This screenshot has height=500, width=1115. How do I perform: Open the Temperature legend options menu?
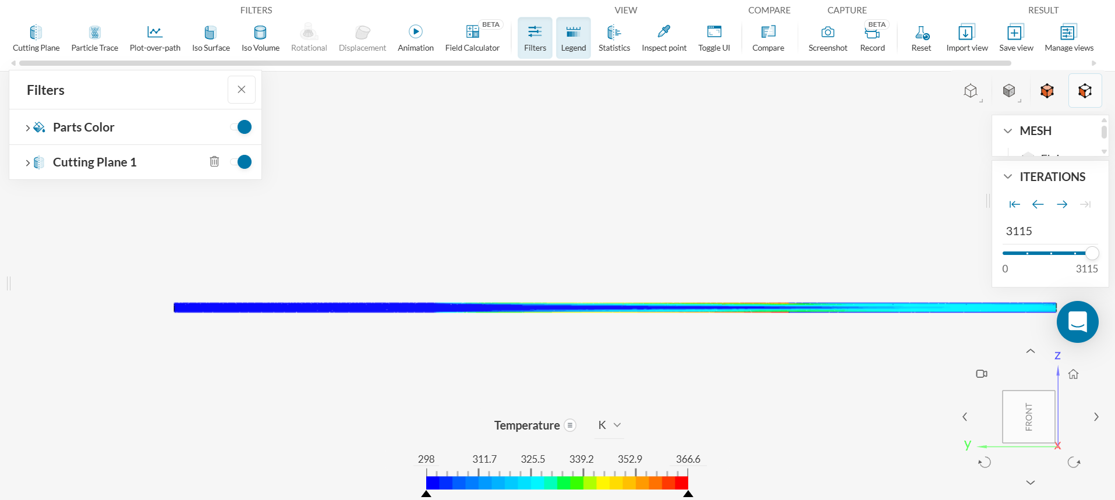click(570, 425)
